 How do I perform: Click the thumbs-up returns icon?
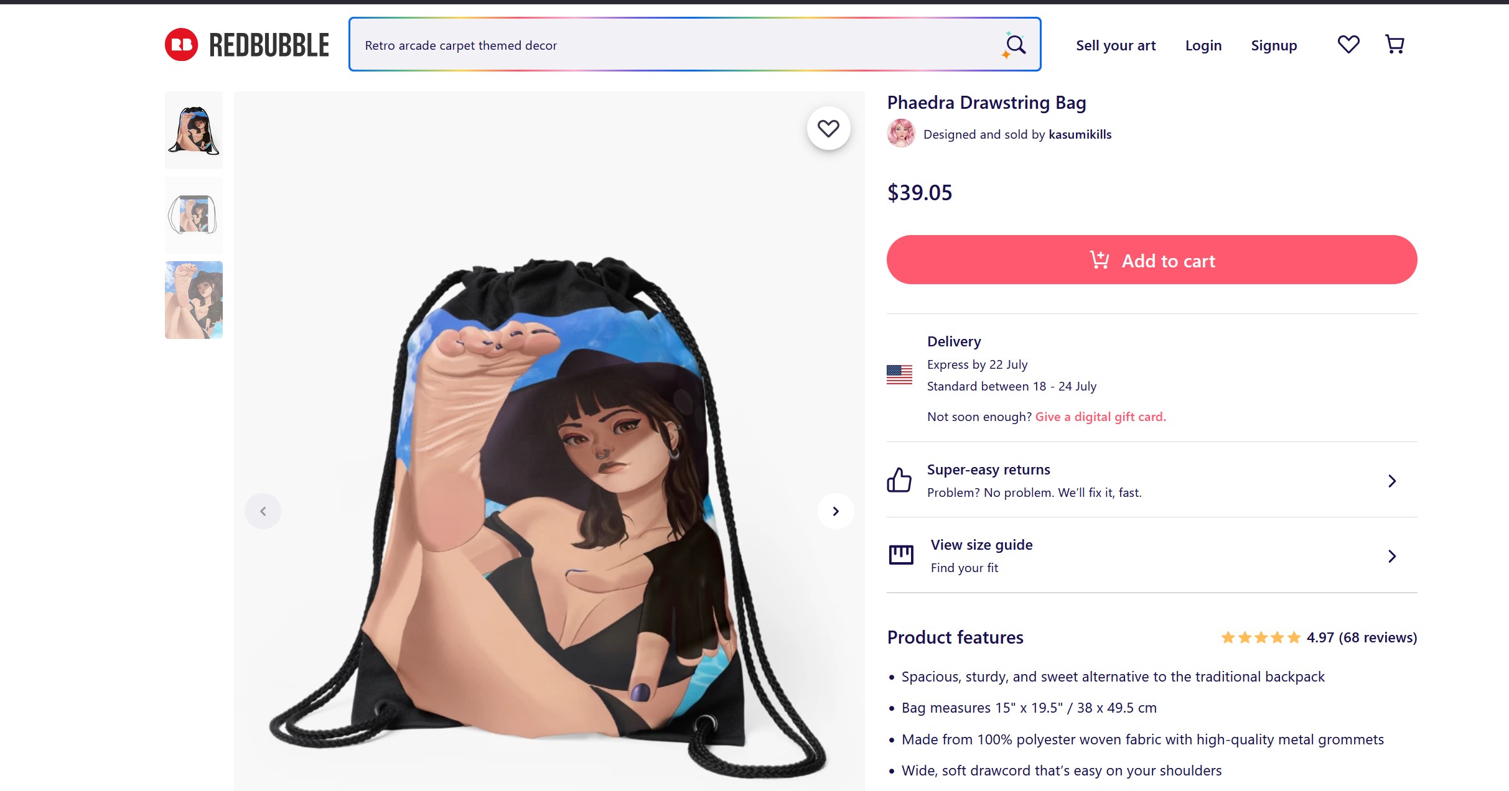point(899,480)
